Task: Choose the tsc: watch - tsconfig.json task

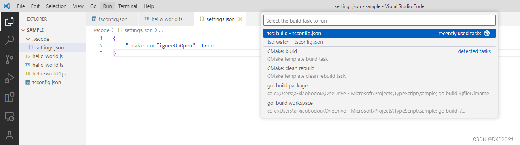Action: tap(379, 42)
